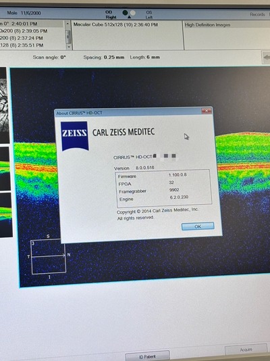270x361 pixels.
Task: Click the Length 6 mm label
Action: (x=144, y=57)
